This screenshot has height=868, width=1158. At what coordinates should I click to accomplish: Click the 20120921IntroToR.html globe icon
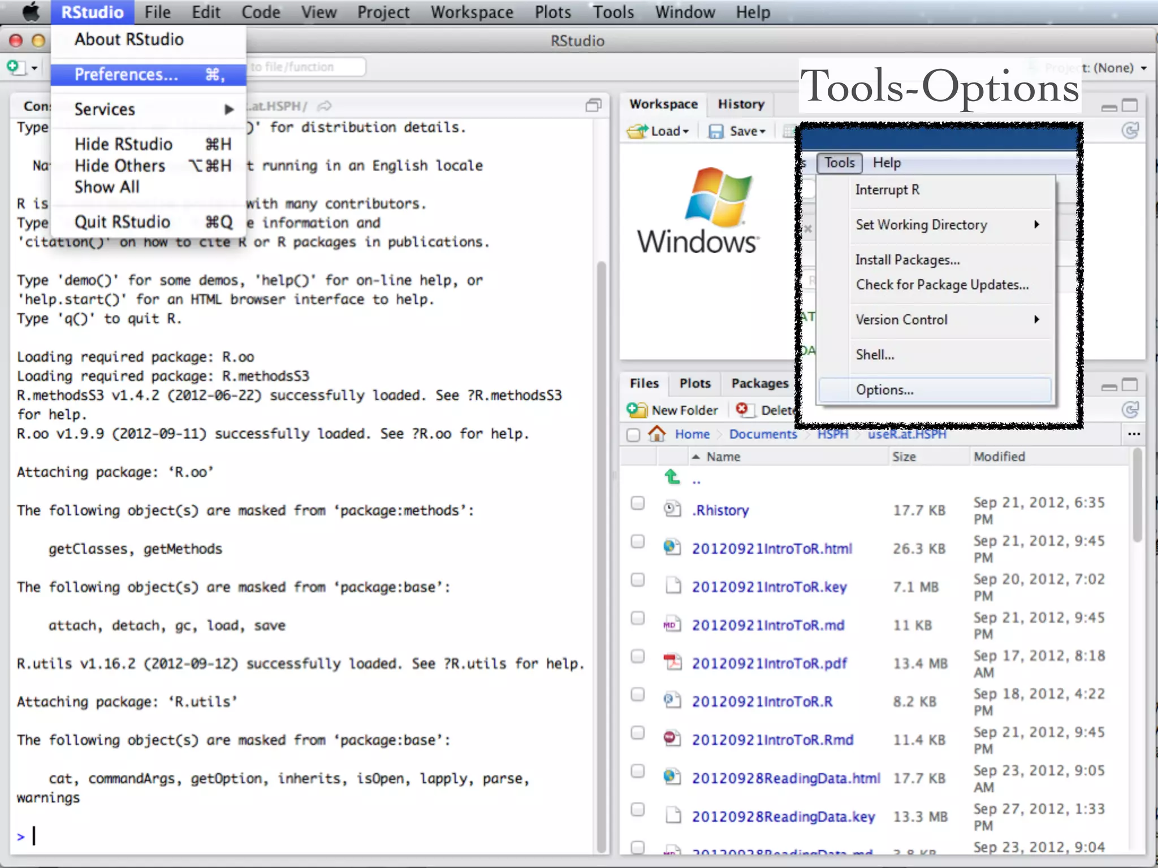(672, 547)
